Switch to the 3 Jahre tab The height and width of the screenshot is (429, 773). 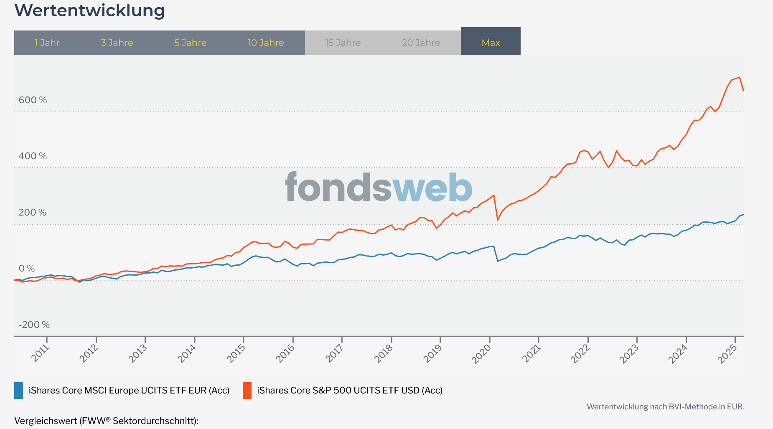tap(117, 43)
